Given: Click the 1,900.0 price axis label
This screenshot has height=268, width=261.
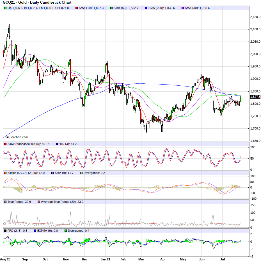Looking at the screenshot, I should click(255, 79).
